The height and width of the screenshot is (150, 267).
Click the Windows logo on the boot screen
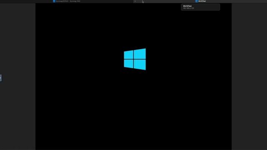(135, 59)
